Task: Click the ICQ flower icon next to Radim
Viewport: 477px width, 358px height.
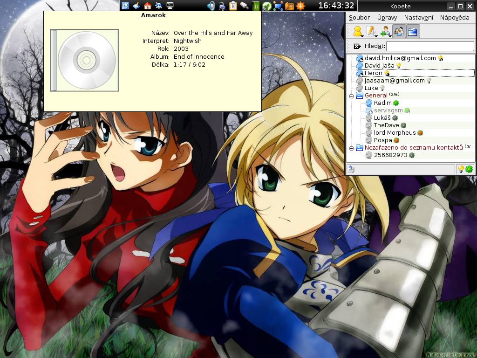Action: (396, 103)
